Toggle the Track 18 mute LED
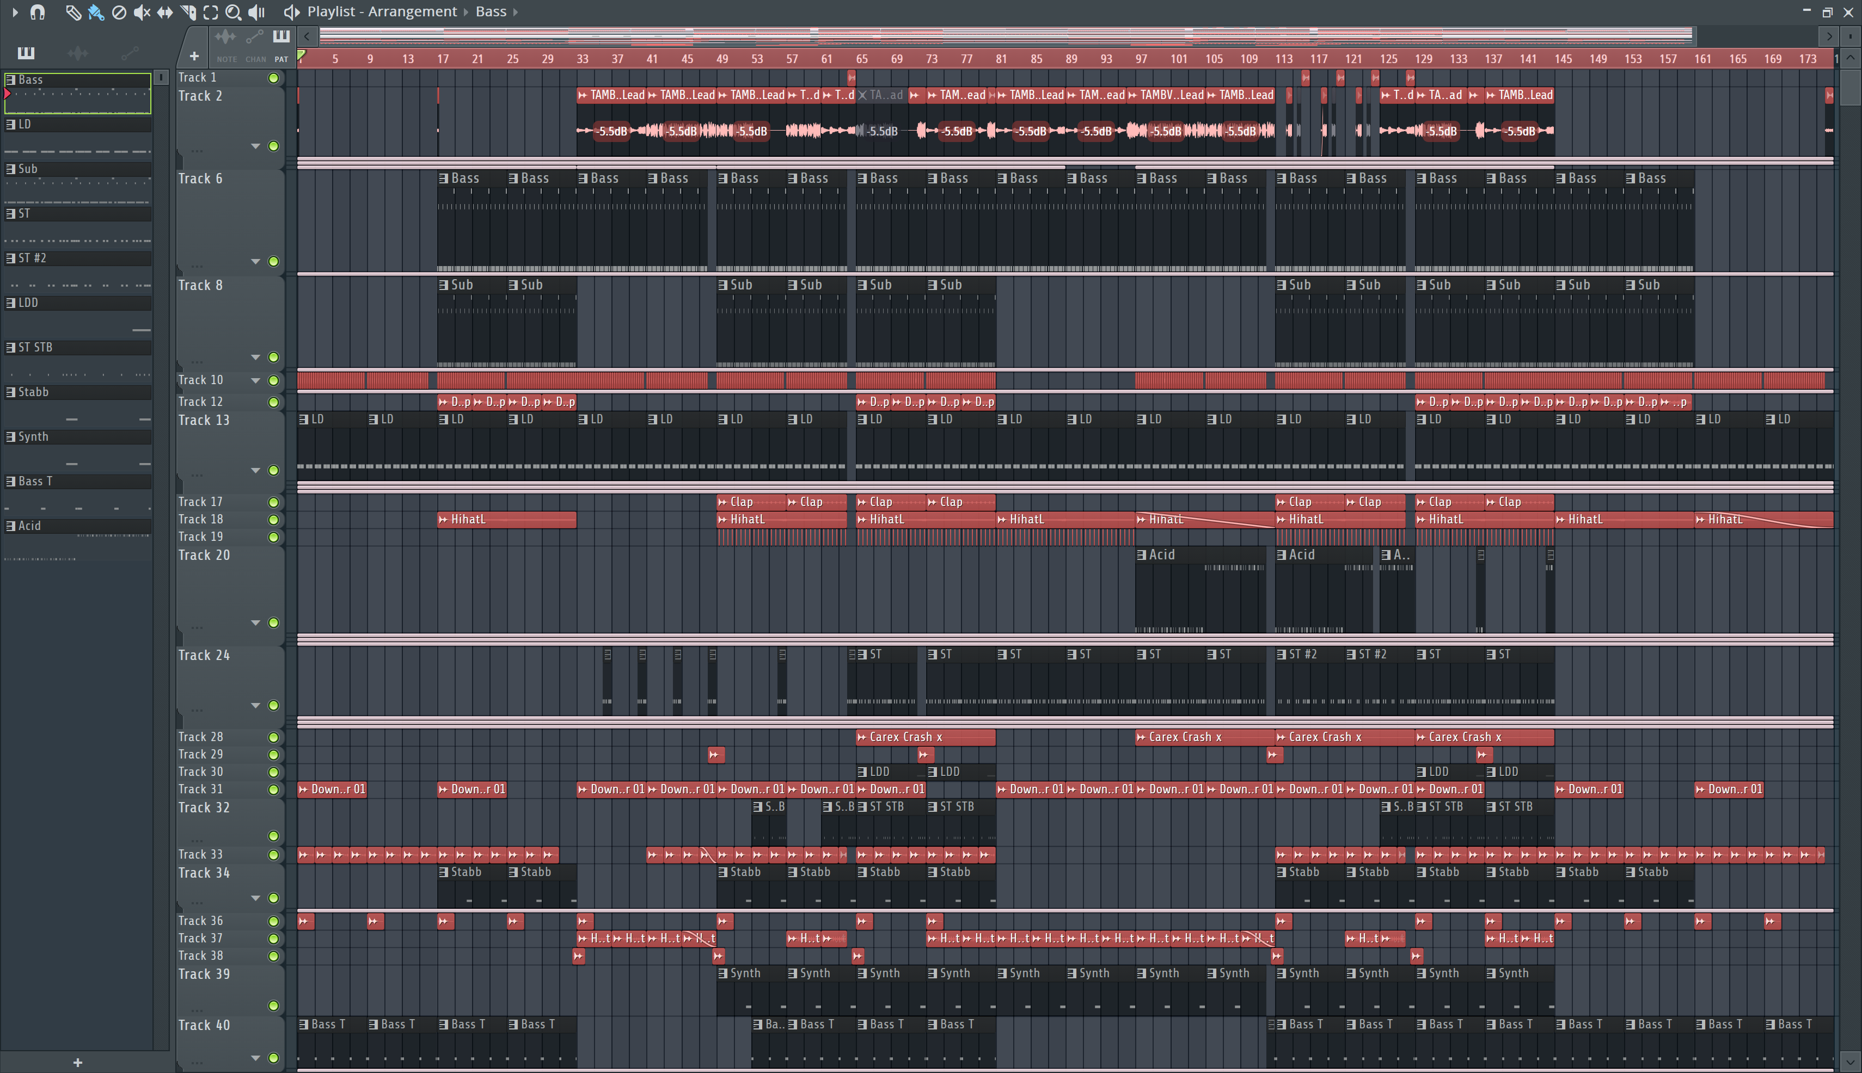 [274, 520]
